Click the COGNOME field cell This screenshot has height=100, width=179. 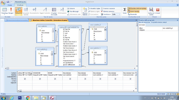point(40,73)
